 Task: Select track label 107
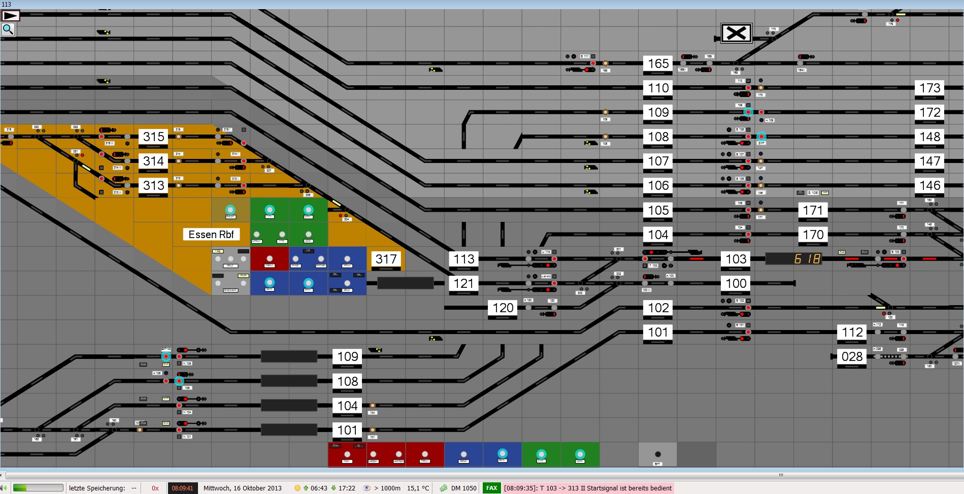pyautogui.click(x=658, y=161)
